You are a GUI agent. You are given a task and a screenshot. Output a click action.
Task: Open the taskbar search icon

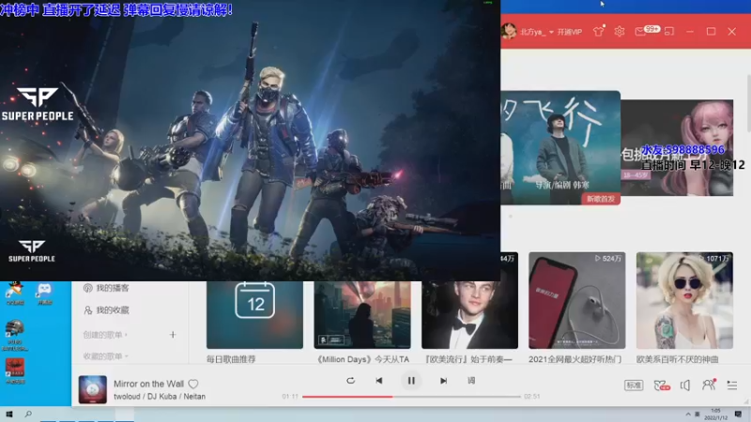[28, 414]
